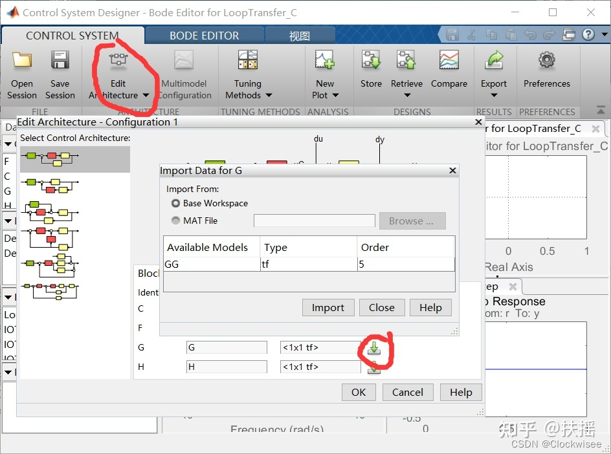Image resolution: width=611 pixels, height=454 pixels.
Task: Click the G block value <1x1 tf> field
Action: coord(320,347)
